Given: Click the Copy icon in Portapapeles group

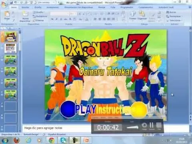Looking at the screenshot, I should coord(13,16).
